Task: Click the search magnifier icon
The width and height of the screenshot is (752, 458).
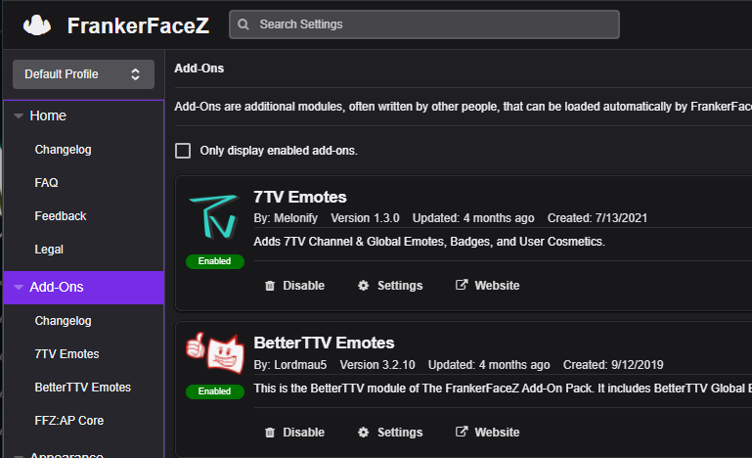Action: 243,24
